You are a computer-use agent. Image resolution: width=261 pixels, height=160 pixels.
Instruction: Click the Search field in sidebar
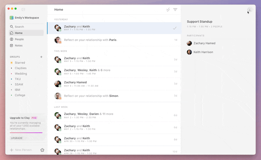click(19, 27)
